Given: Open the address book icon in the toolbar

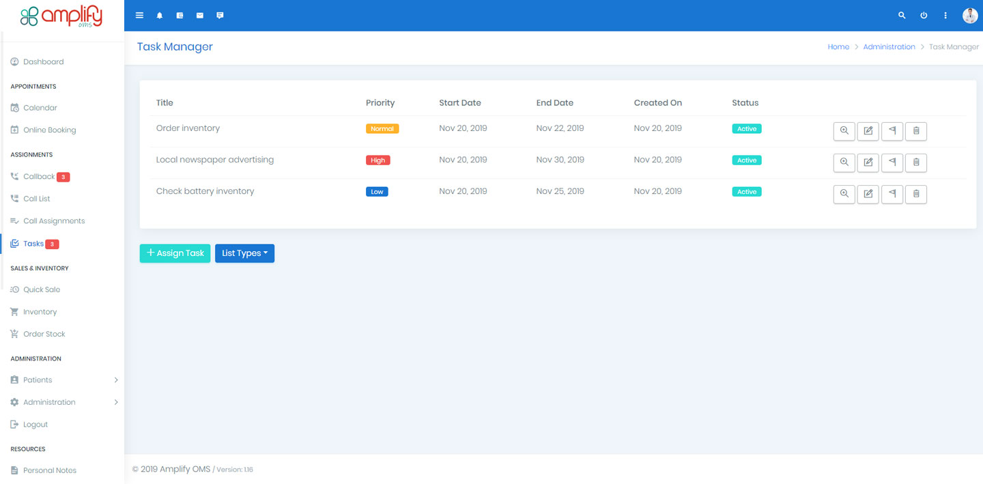Looking at the screenshot, I should pyautogui.click(x=180, y=15).
